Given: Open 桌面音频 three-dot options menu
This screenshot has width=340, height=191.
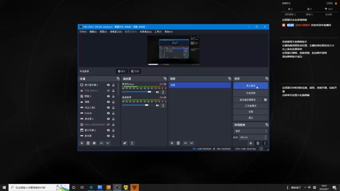Looking at the screenshot, I should tap(163, 105).
